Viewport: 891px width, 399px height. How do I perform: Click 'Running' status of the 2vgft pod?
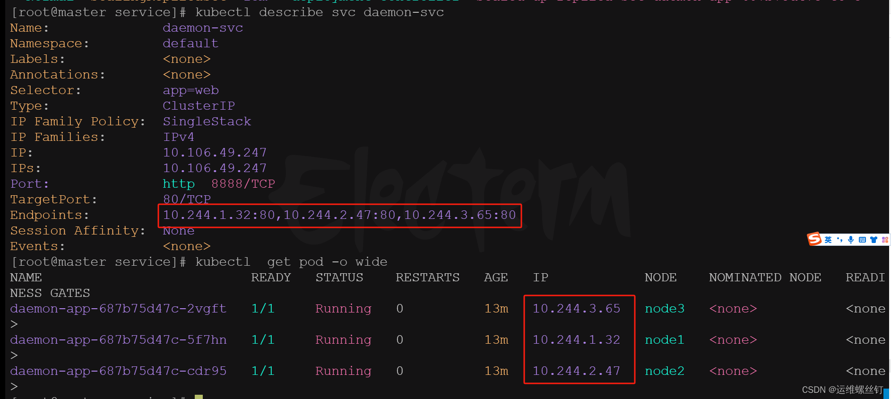(x=343, y=309)
